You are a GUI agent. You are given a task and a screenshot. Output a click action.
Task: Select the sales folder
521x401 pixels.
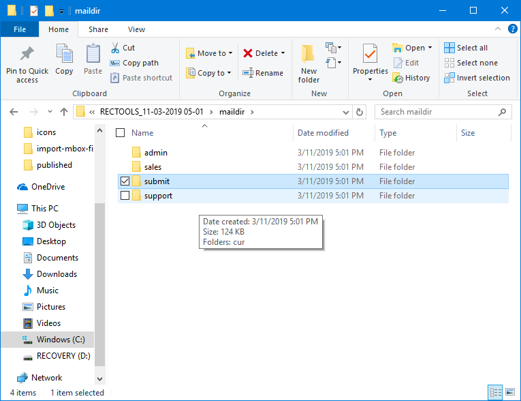(x=313, y=167)
